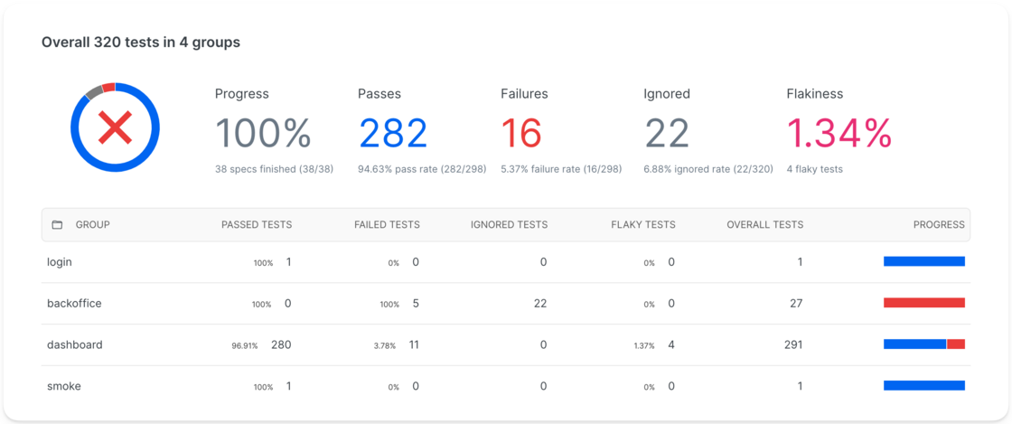Screen dimensions: 1012x424
Task: Sort by PASSED TESTS column header
Action: click(x=257, y=224)
